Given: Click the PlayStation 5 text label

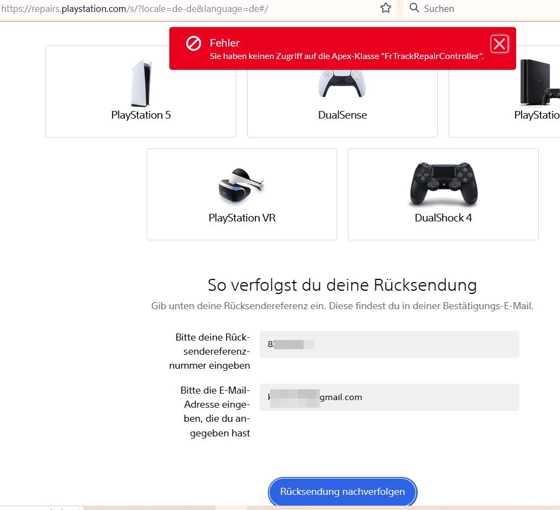Looking at the screenshot, I should [x=141, y=115].
